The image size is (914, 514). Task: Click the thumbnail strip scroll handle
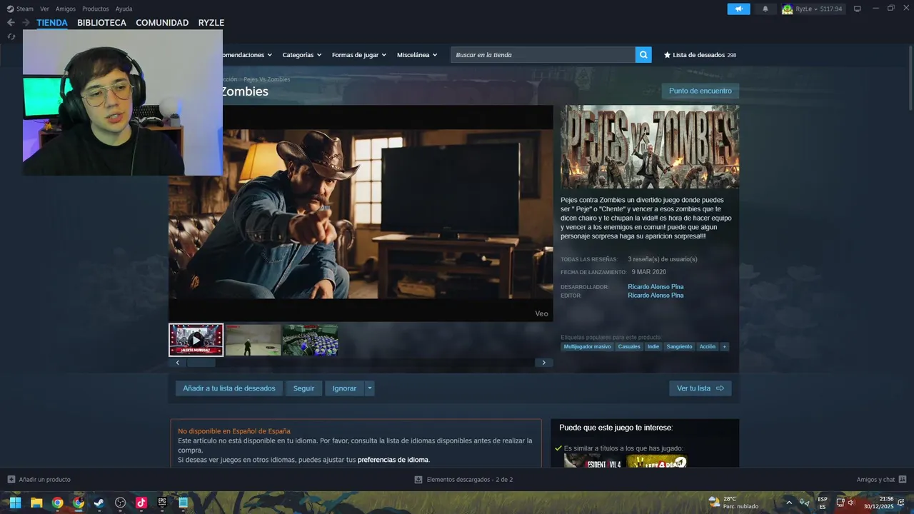click(201, 363)
